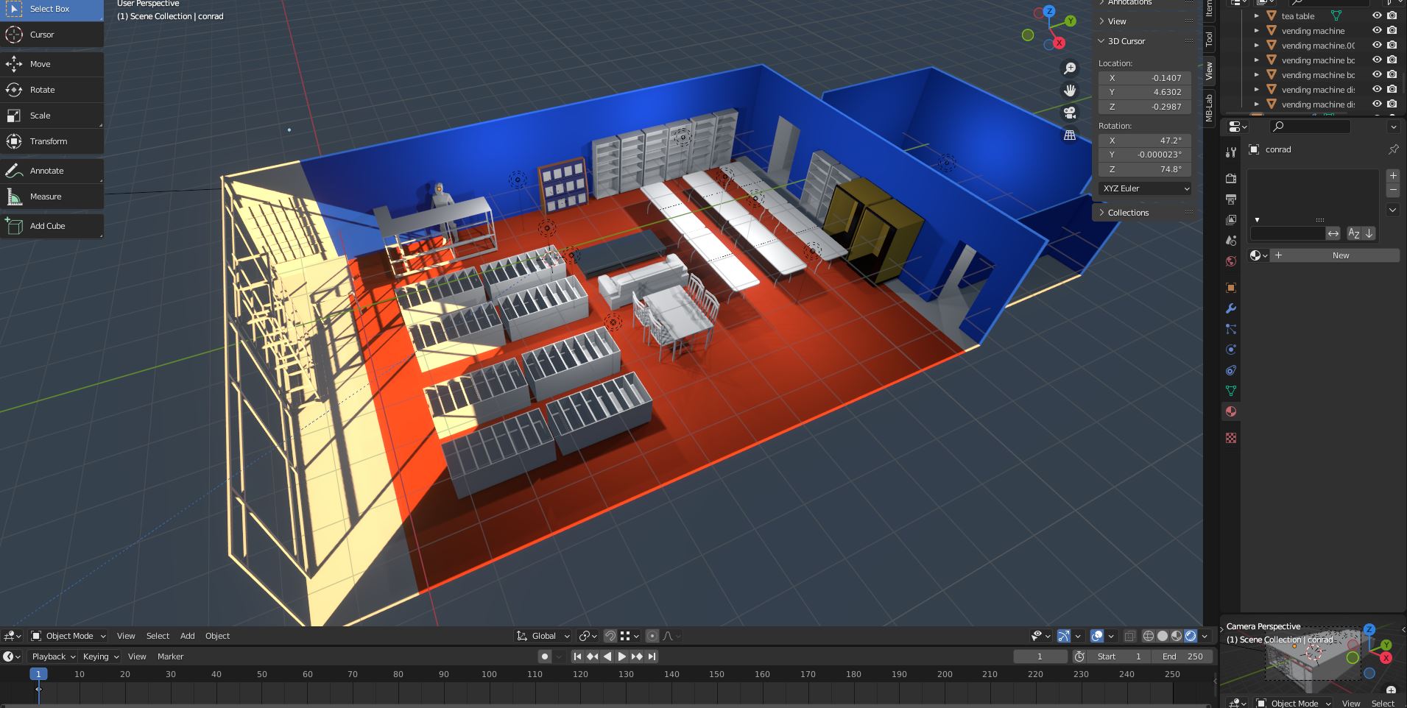Screen dimensions: 1407x708
Task: Activate the Measure tool
Action: (x=52, y=197)
